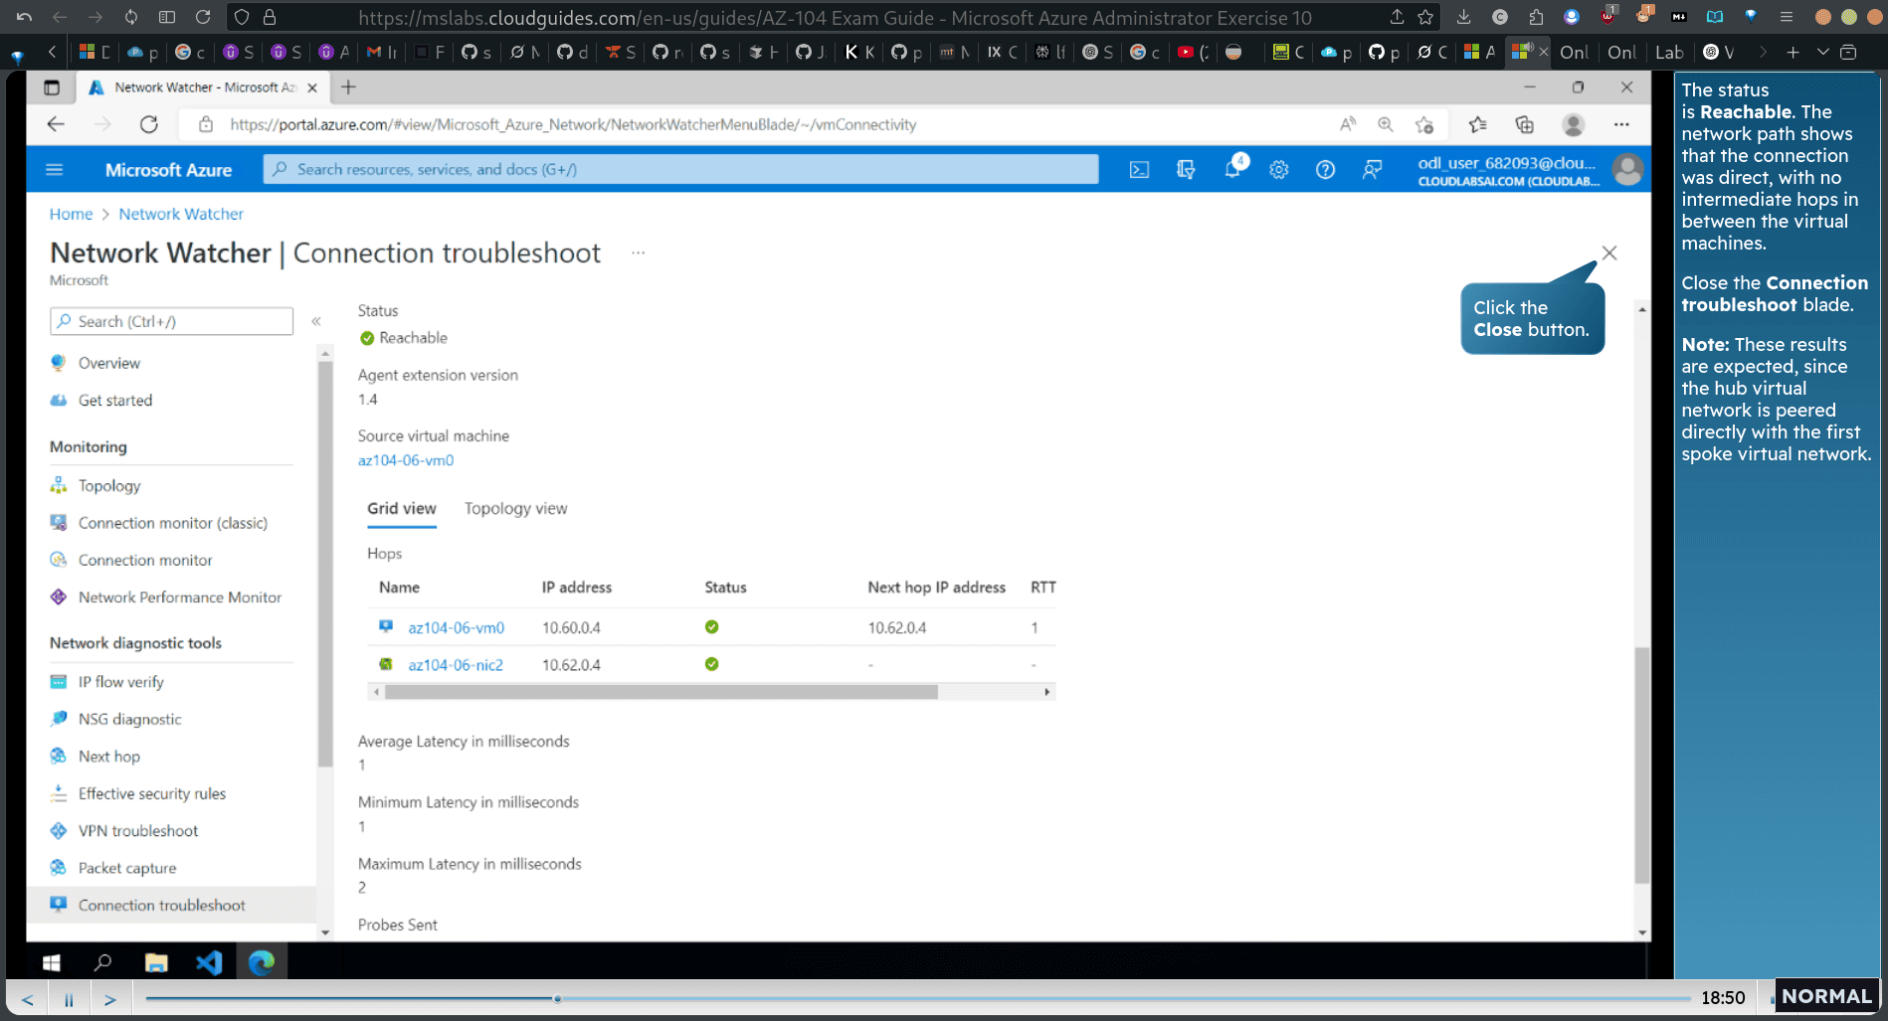
Task: Open Effective security rules
Action: (x=151, y=794)
